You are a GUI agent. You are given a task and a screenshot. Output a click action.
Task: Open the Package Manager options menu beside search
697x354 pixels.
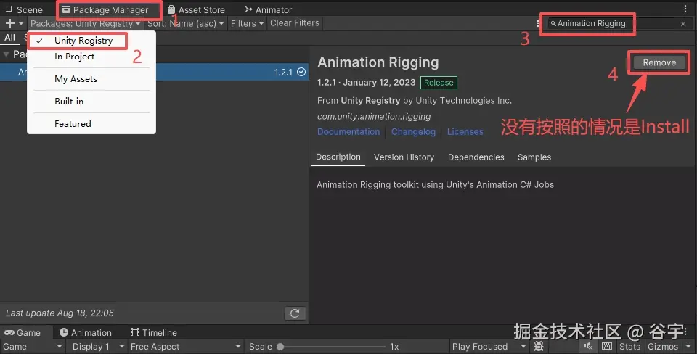pyautogui.click(x=538, y=23)
